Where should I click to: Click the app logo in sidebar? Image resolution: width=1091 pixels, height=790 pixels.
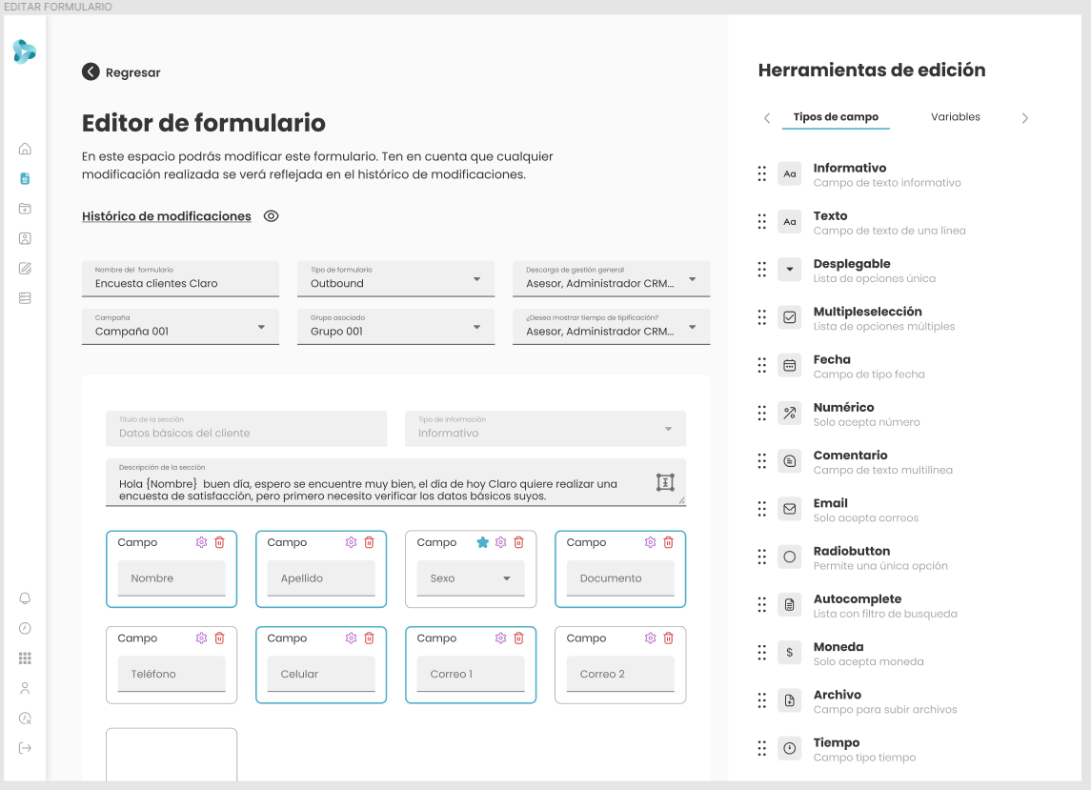tap(25, 52)
